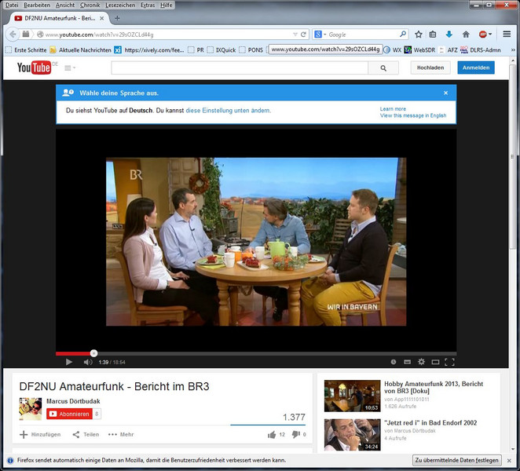The image size is (520, 471).
Task: Click Teilen to share the video
Action: click(86, 434)
